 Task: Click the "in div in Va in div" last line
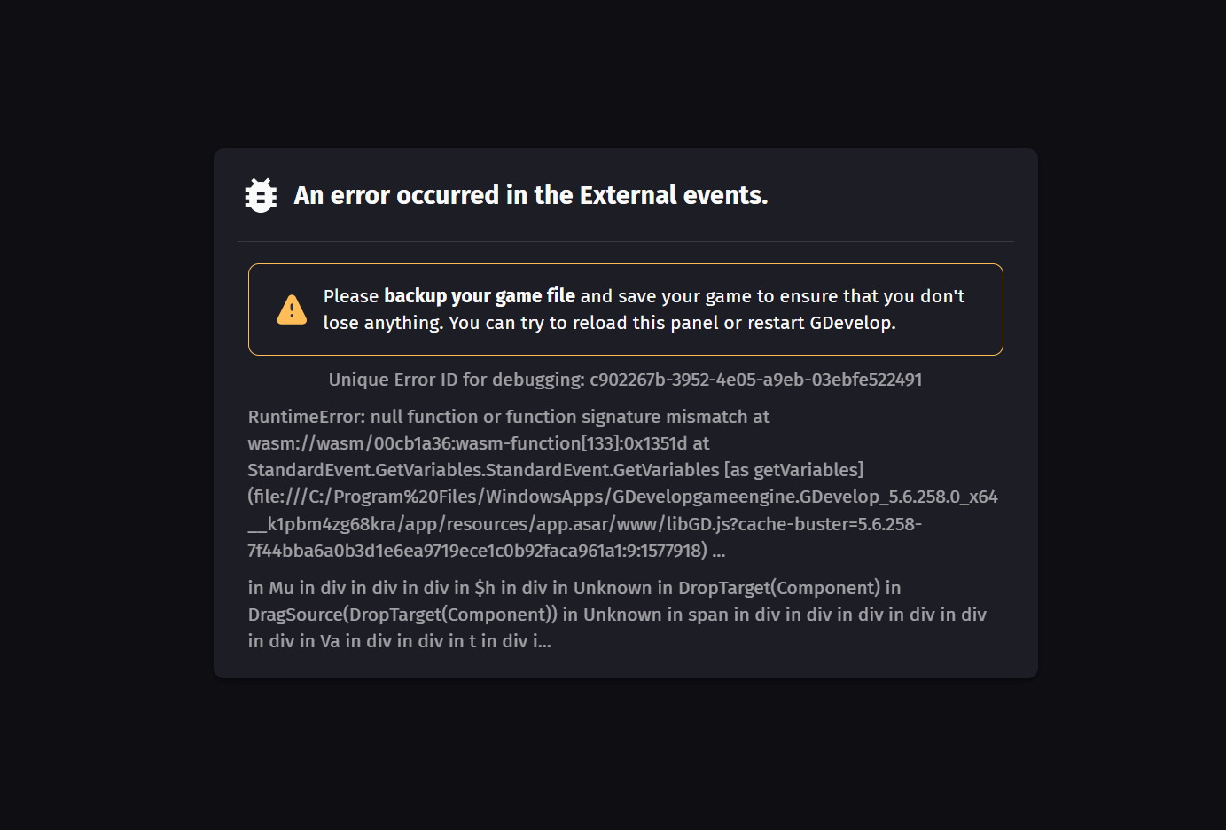point(400,641)
